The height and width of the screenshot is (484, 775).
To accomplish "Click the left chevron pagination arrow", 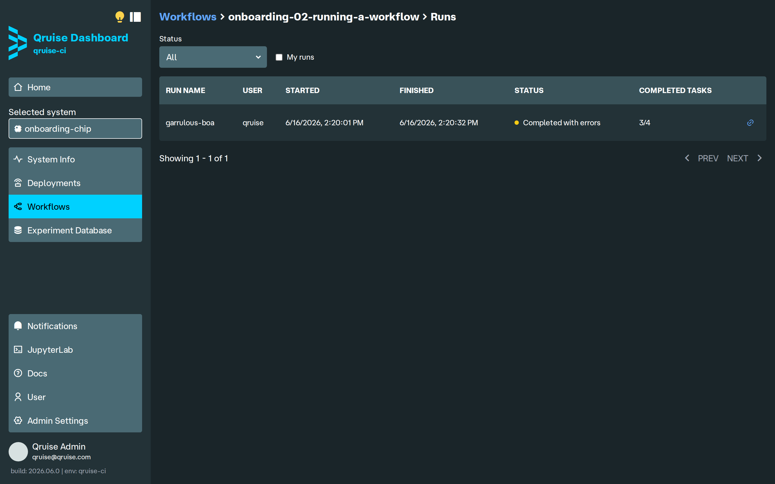I will tap(687, 158).
